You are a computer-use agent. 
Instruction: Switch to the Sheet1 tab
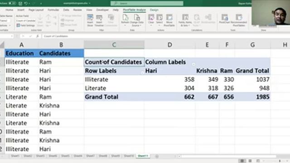click(x=15, y=156)
